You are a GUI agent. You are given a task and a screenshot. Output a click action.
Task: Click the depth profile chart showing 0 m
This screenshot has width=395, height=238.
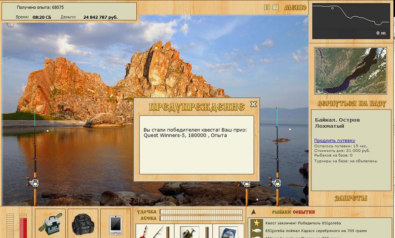click(x=351, y=21)
